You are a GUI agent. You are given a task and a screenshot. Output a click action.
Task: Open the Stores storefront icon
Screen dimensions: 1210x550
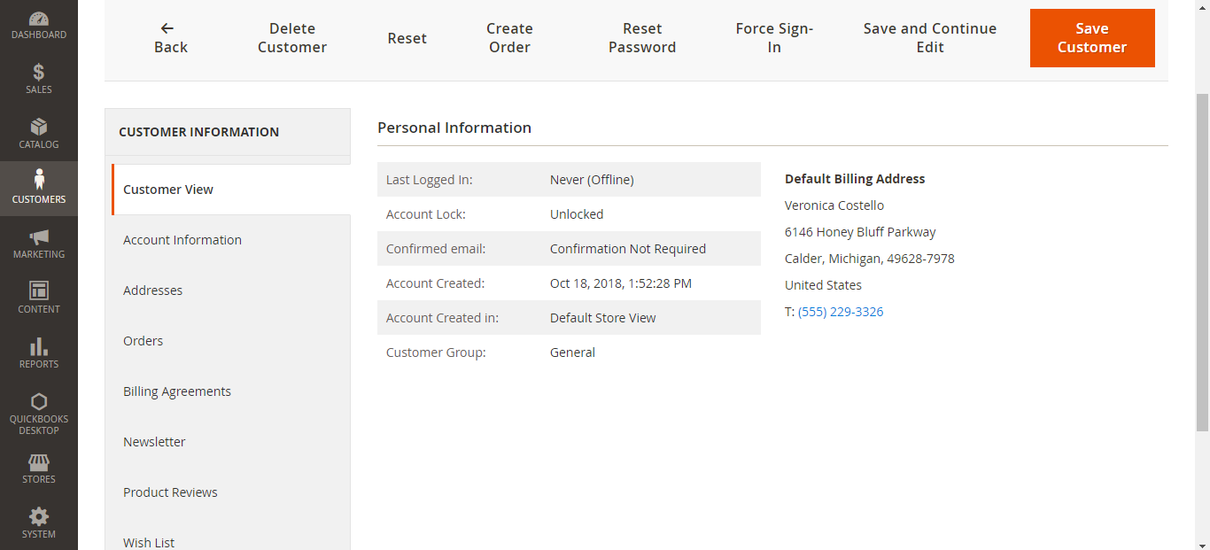(x=39, y=463)
